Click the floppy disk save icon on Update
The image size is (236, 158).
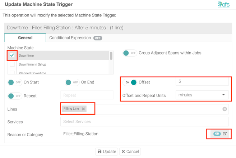point(100,152)
